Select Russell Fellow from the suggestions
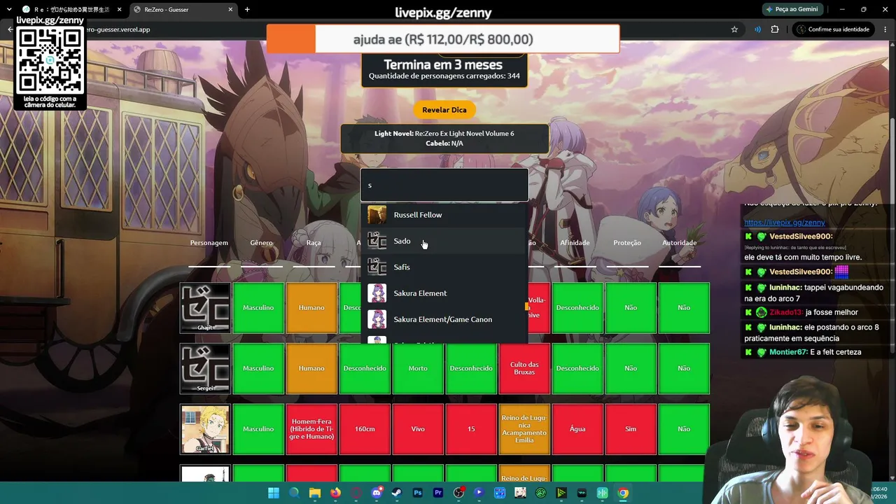896x504 pixels. 444,215
